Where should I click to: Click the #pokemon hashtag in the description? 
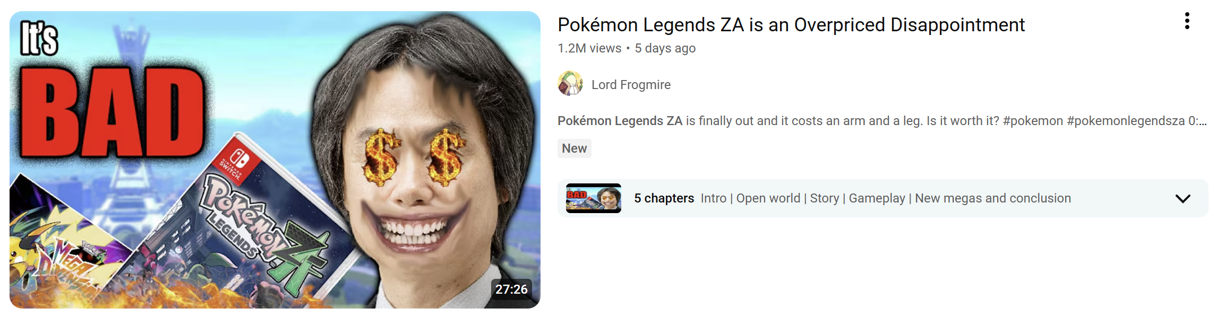(x=1033, y=121)
